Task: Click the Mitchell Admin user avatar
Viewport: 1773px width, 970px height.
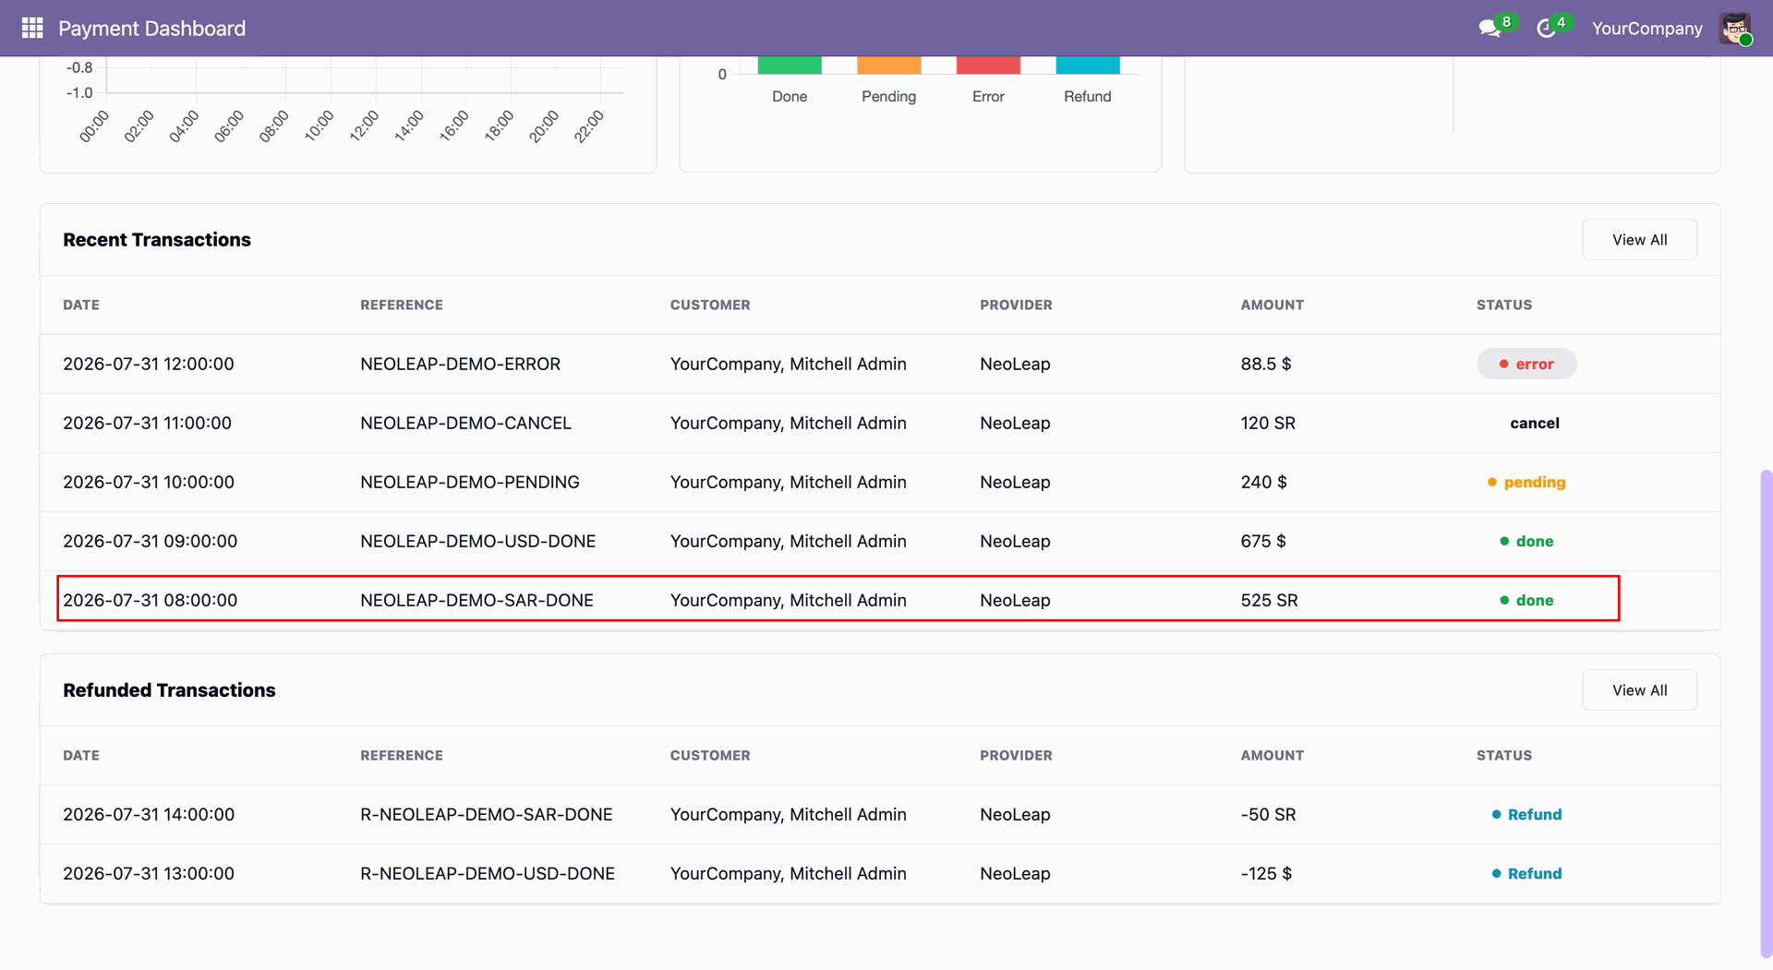Action: [1735, 28]
